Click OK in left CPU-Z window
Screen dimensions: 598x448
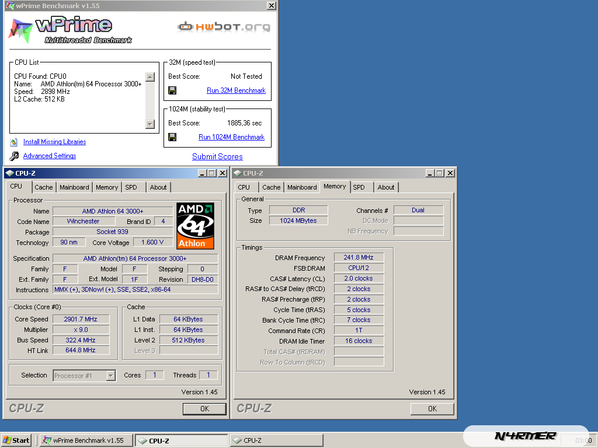pos(204,409)
